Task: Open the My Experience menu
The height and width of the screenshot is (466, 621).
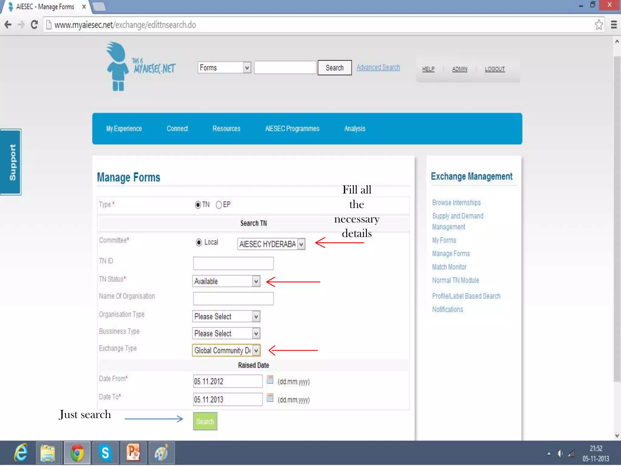Action: (x=124, y=129)
